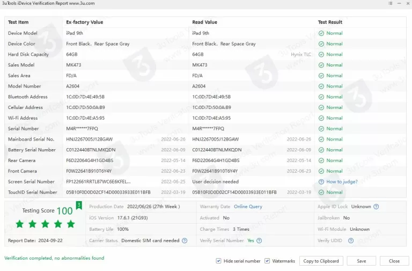Click the Save button

pyautogui.click(x=361, y=261)
